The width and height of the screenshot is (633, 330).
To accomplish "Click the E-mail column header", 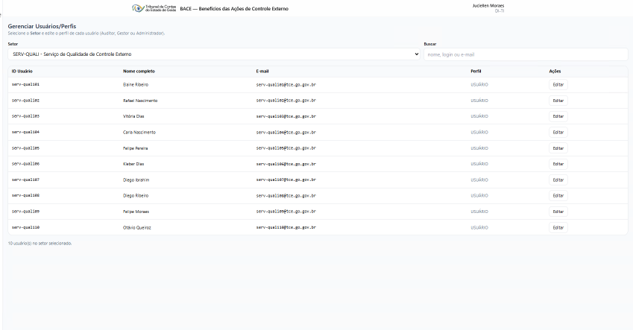I will (262, 71).
